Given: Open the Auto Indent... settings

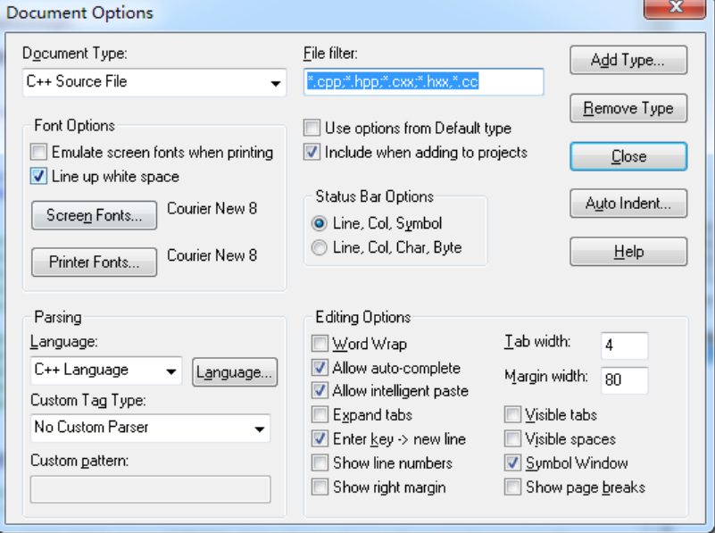Looking at the screenshot, I should tap(628, 204).
